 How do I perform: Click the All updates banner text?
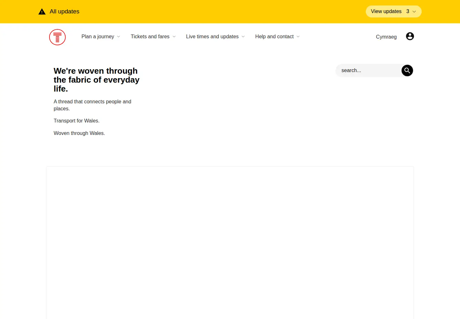pos(65,11)
